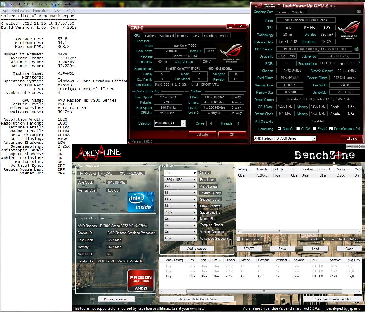Close the Adrenaline benchmark tool window

359,146
